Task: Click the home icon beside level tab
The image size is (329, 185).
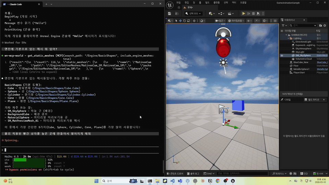Action: 179,7
